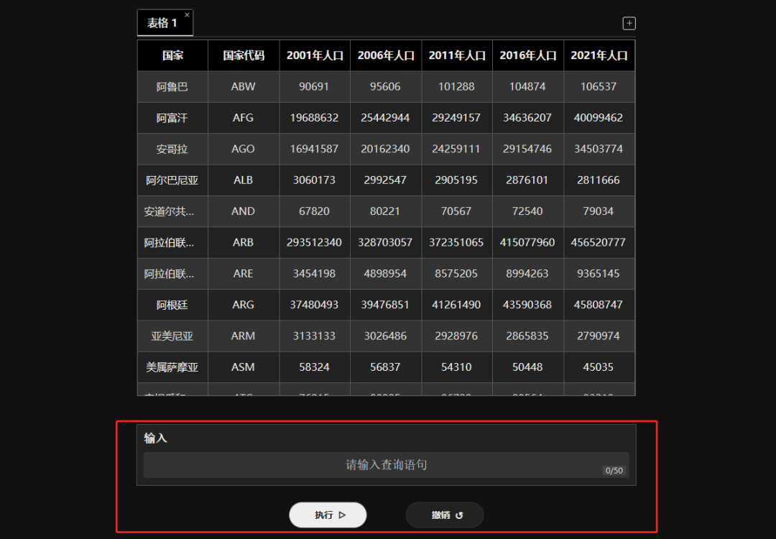776x539 pixels.
Task: Click the value 19688632 for Afghanistan 2001
Action: (314, 118)
